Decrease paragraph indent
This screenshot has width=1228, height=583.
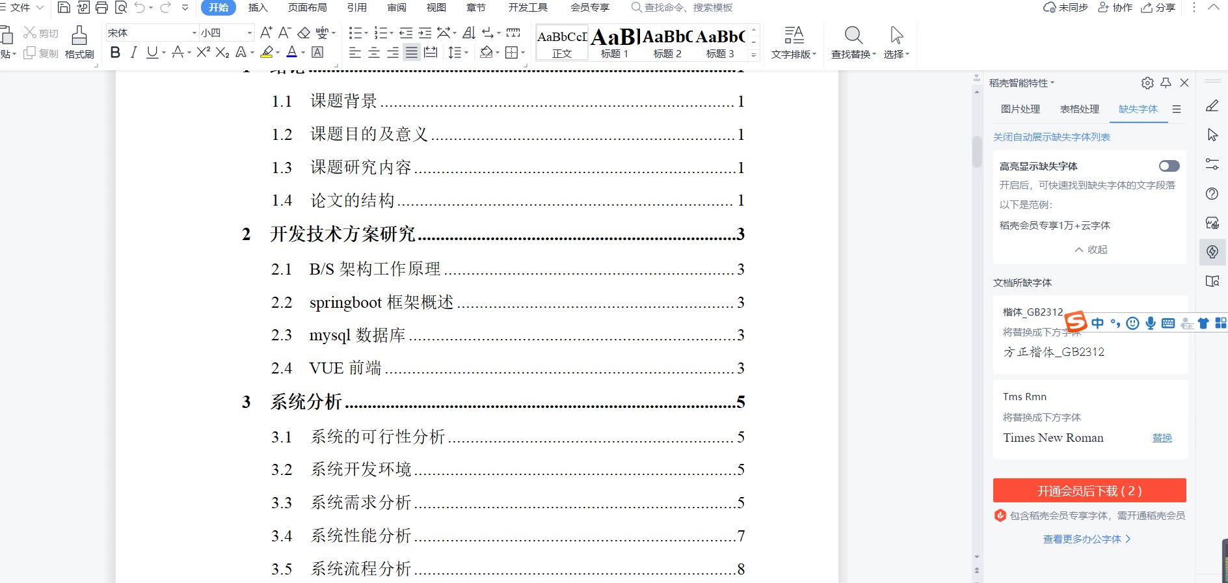406,33
